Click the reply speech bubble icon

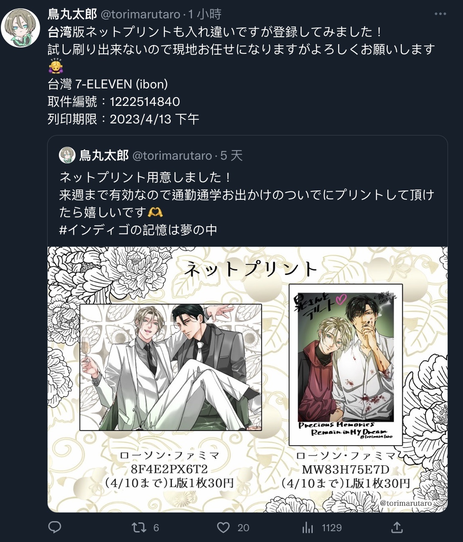(55, 527)
